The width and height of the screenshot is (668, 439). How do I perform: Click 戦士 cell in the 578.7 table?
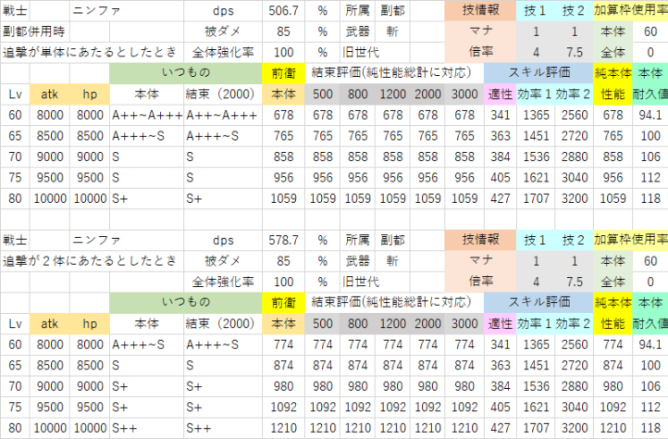[x=16, y=240]
